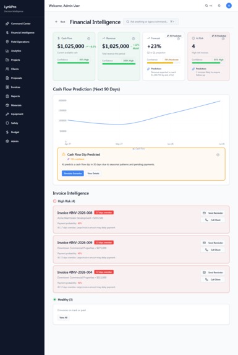Send Reminder for Invoice INV-2026-004
The image size is (238, 355).
(x=213, y=273)
